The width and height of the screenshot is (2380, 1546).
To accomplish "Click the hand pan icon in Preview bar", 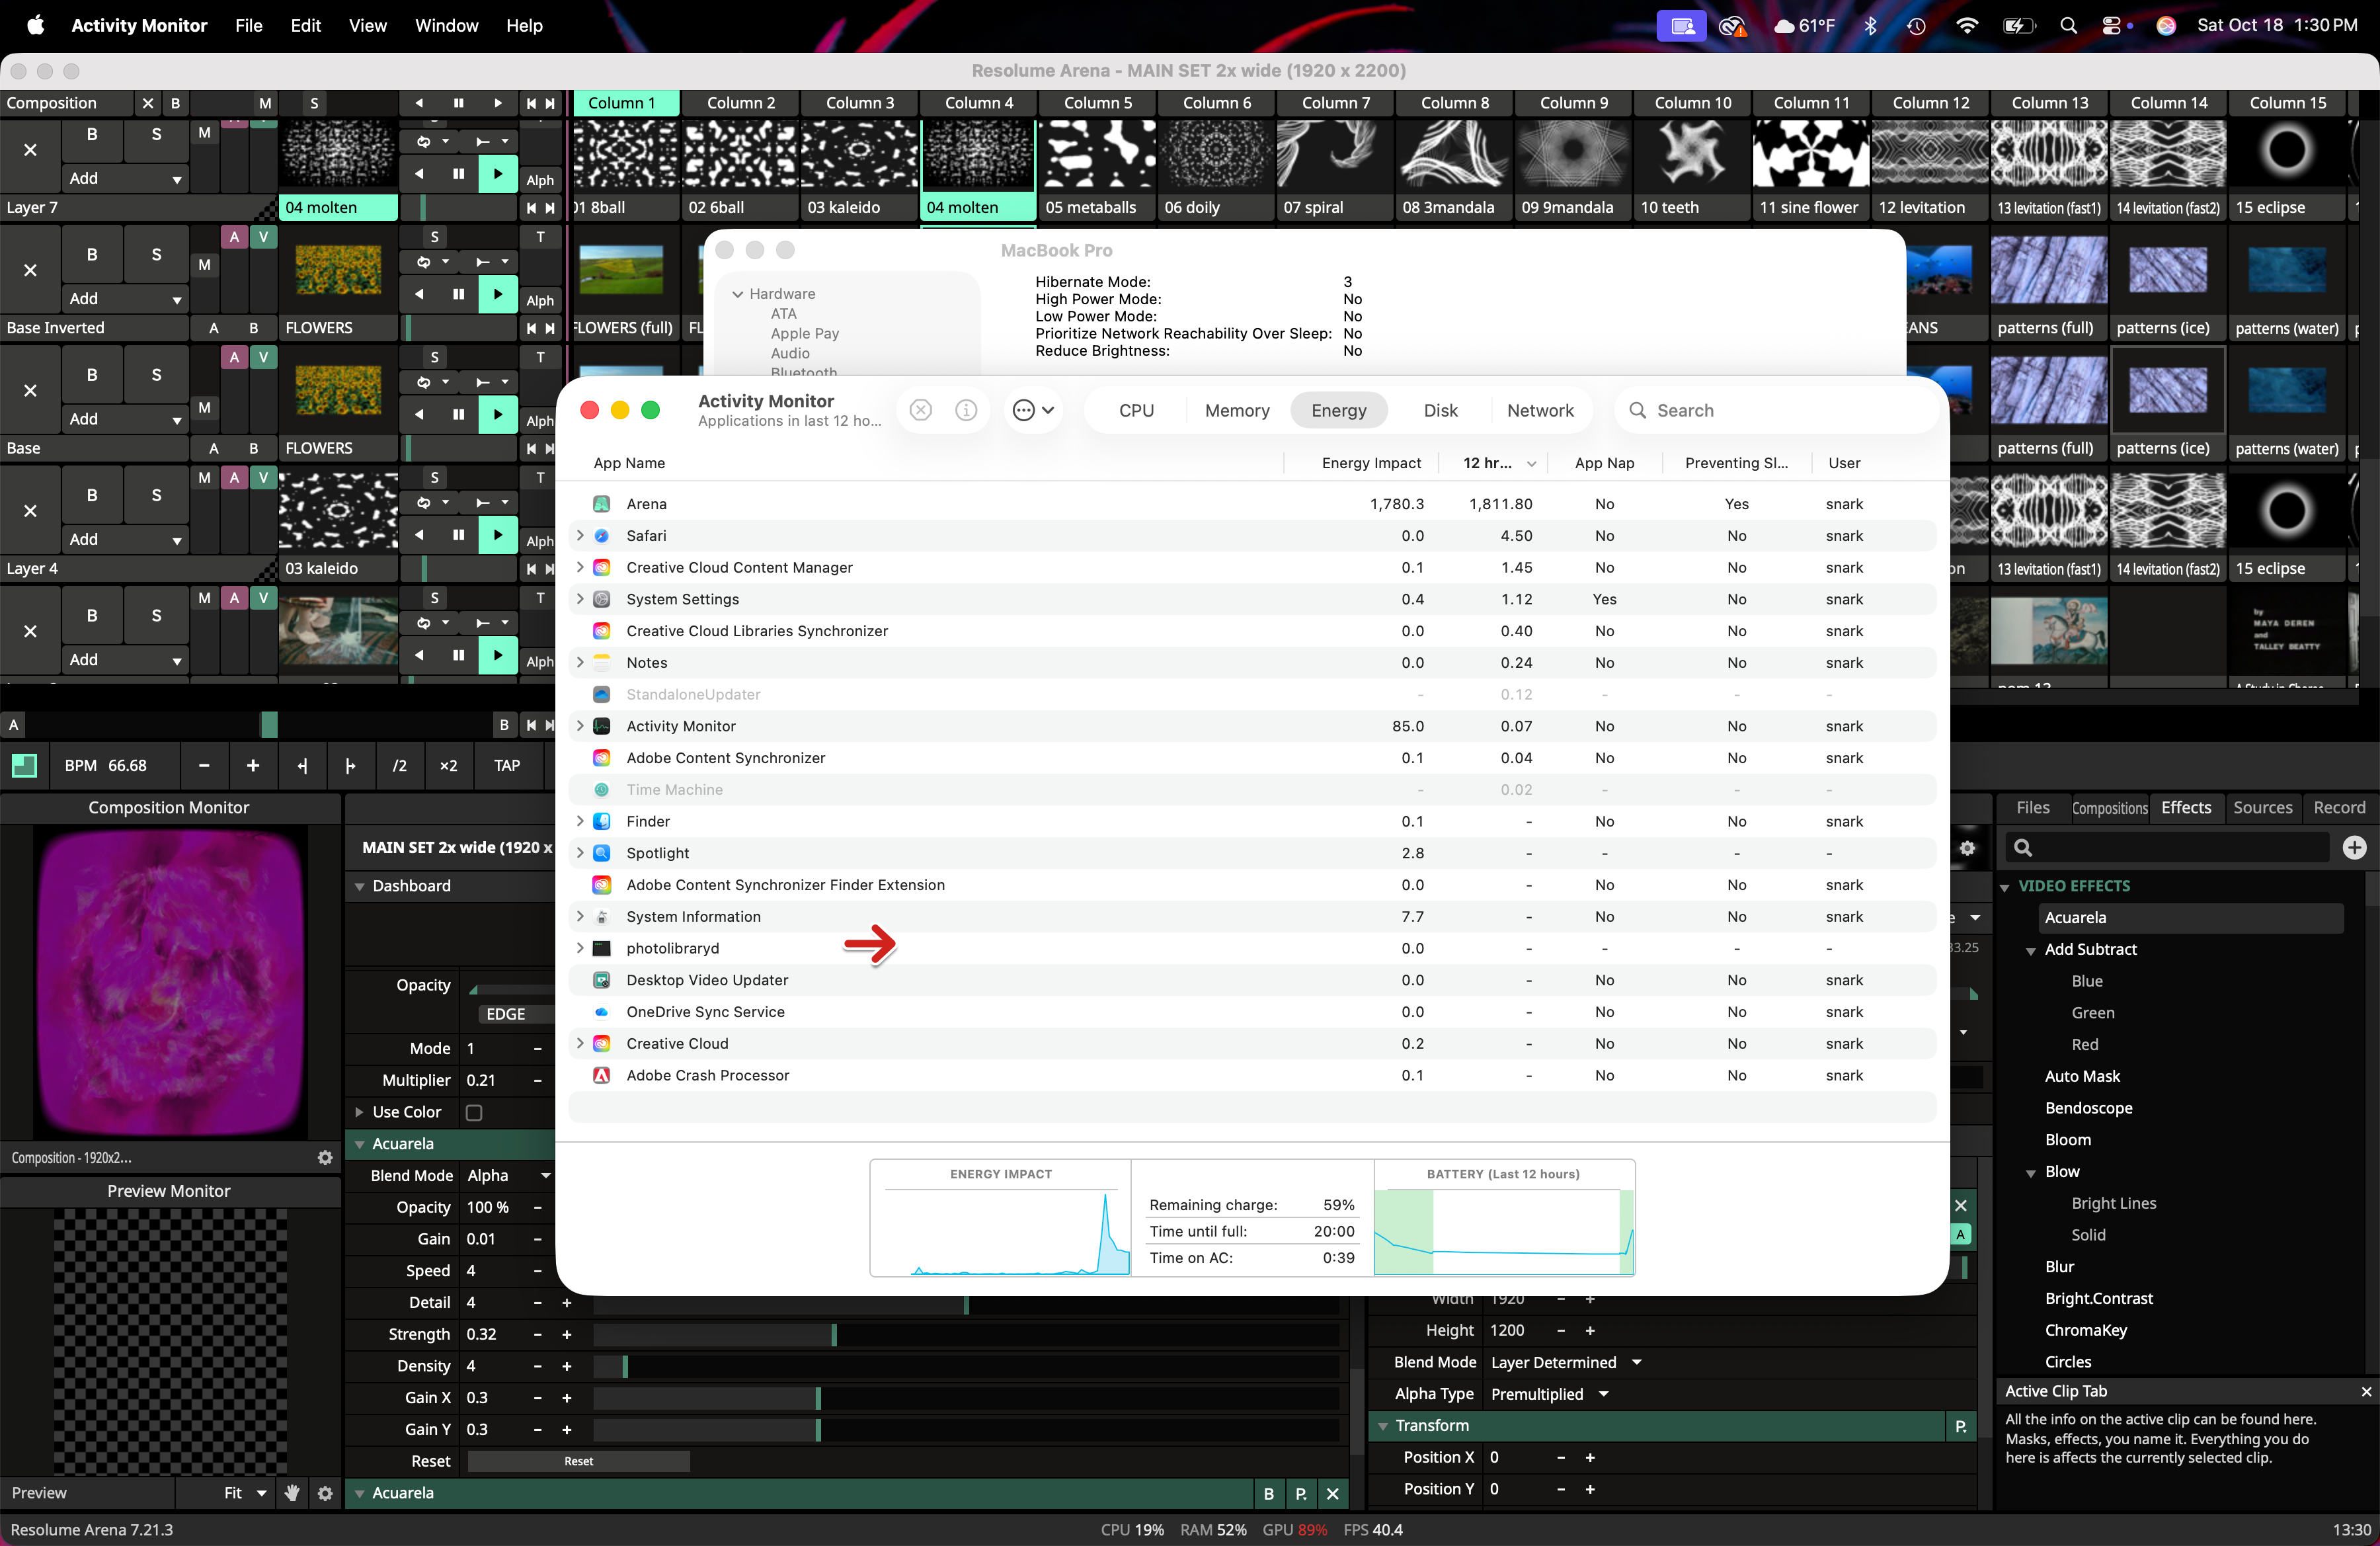I will tap(292, 1492).
